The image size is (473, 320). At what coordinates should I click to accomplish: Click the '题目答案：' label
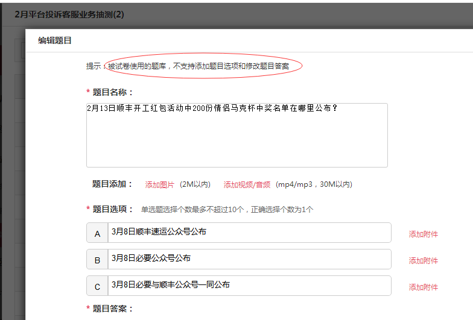[x=113, y=309]
